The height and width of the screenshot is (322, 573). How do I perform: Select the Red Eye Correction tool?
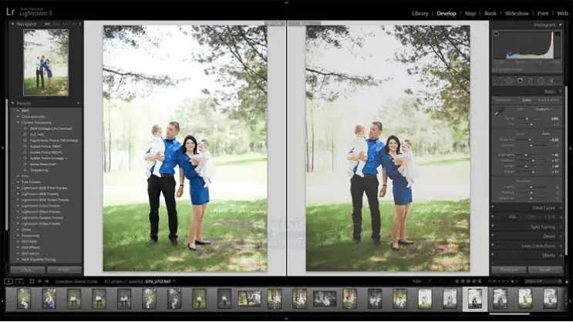point(520,81)
